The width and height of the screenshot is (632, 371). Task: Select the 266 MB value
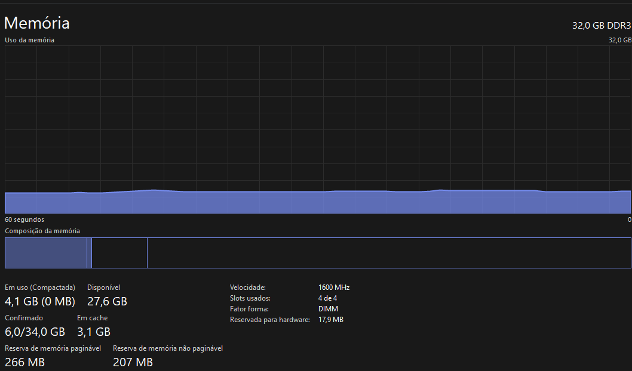tap(24, 362)
